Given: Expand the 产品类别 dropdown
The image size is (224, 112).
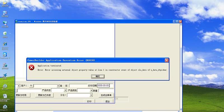Looking at the screenshot, I should click(91, 90).
